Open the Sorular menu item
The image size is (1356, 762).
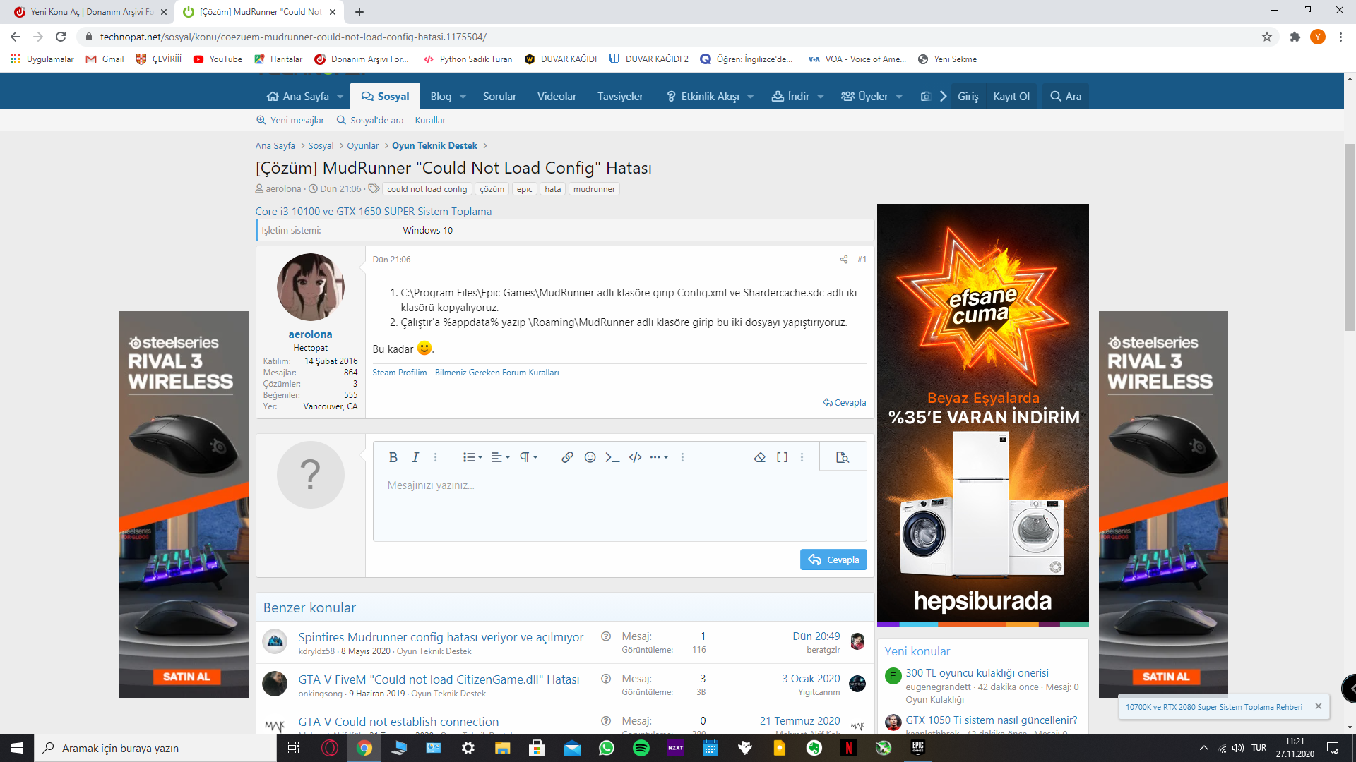tap(499, 97)
